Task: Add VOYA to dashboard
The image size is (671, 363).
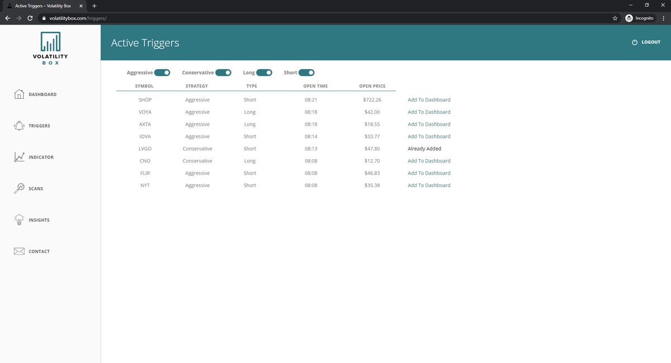Action: (x=429, y=112)
